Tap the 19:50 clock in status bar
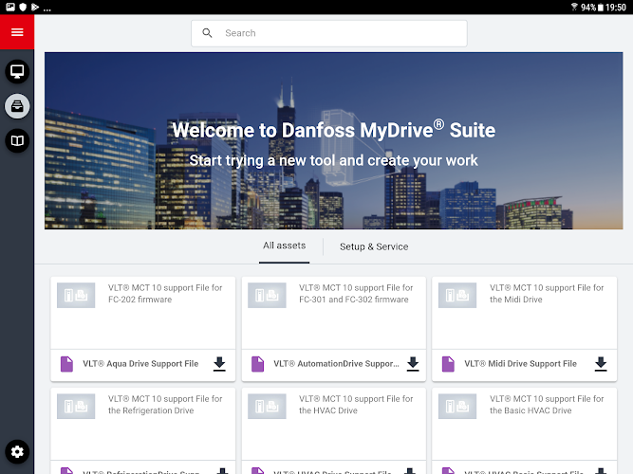Viewport: 633px width, 474px height. click(616, 8)
